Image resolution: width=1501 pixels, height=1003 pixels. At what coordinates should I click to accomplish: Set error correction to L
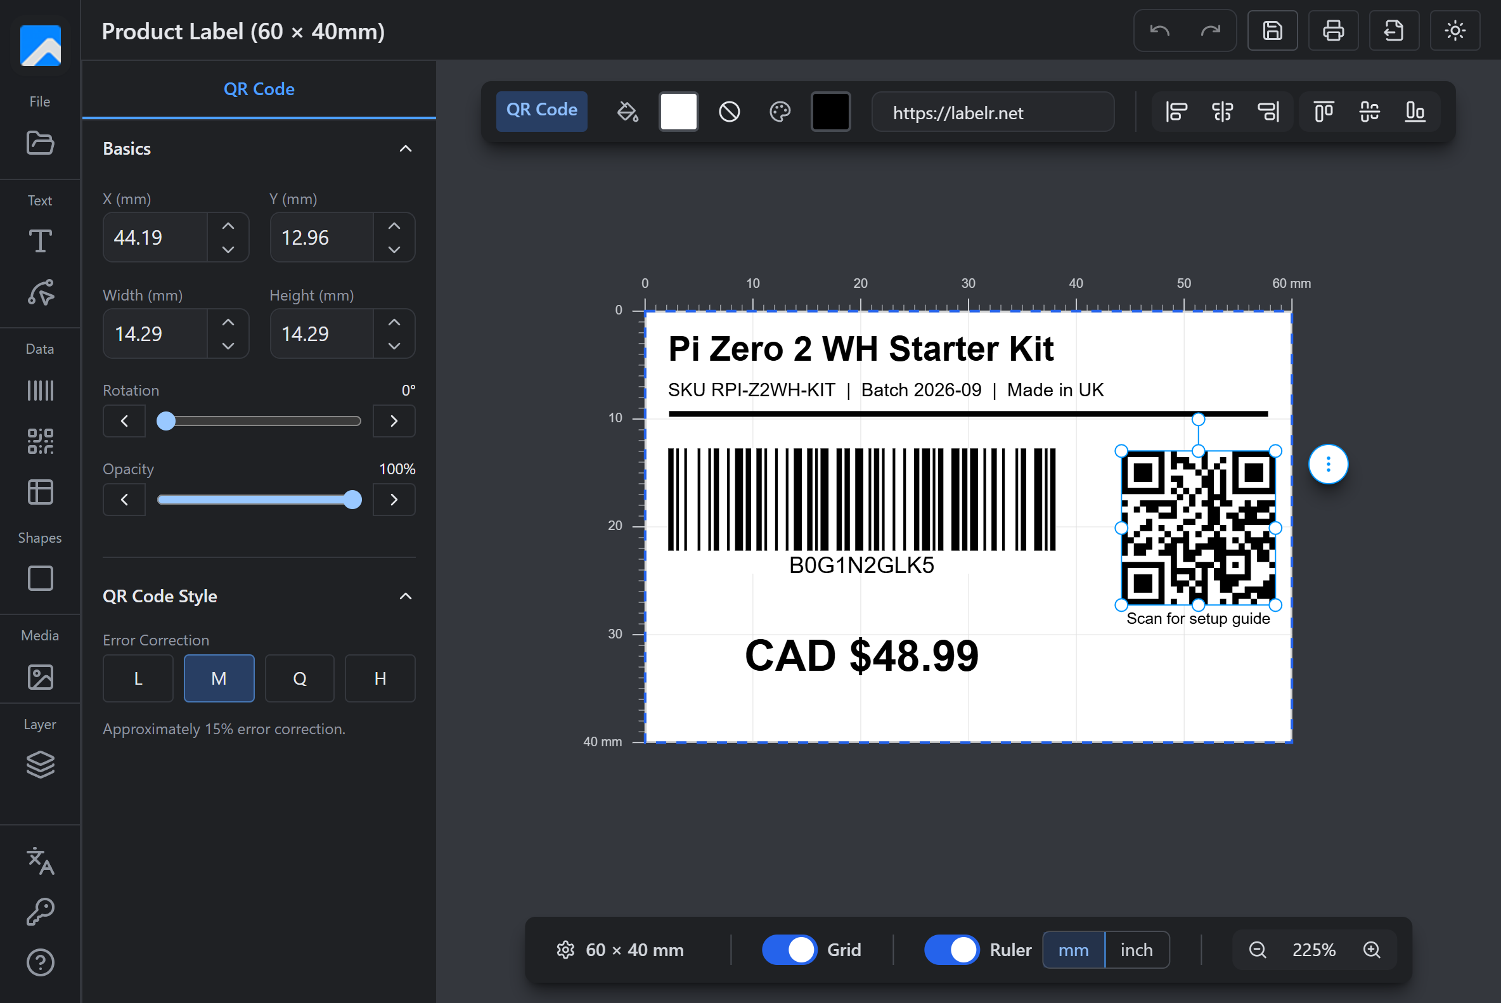[138, 678]
